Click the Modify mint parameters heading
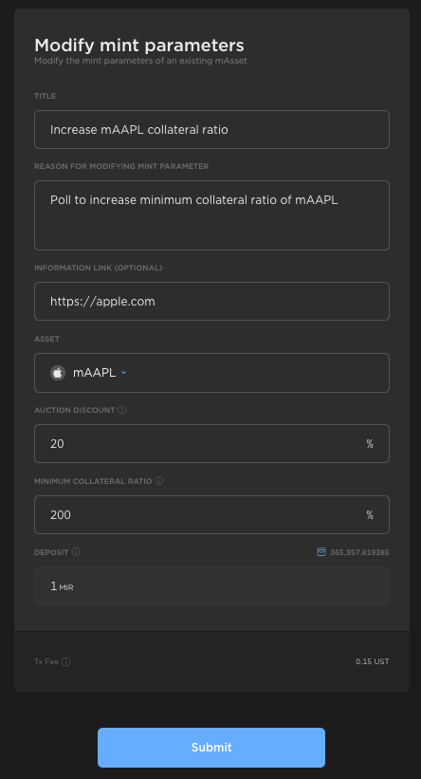This screenshot has height=779, width=421. [x=139, y=46]
